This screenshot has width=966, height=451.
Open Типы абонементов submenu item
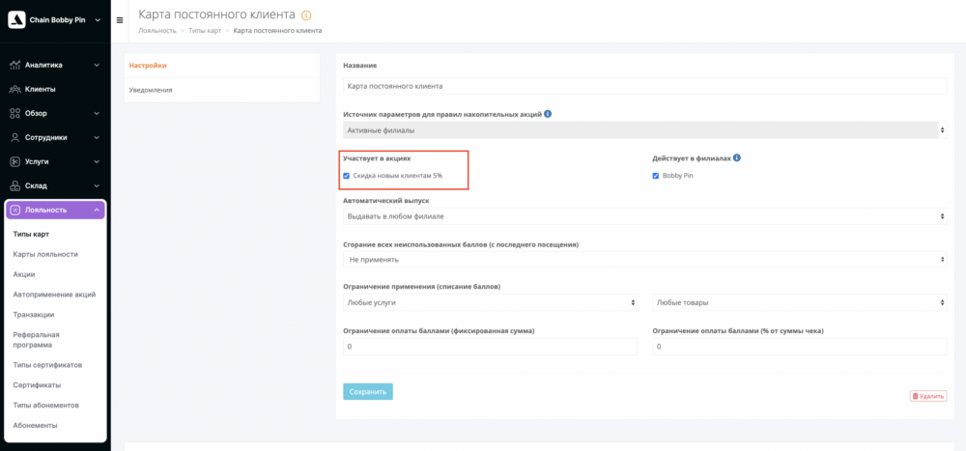(x=46, y=405)
